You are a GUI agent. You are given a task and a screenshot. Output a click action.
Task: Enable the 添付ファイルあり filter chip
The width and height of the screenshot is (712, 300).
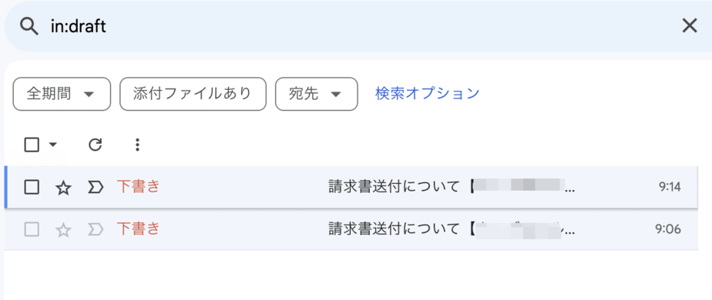pyautogui.click(x=193, y=95)
